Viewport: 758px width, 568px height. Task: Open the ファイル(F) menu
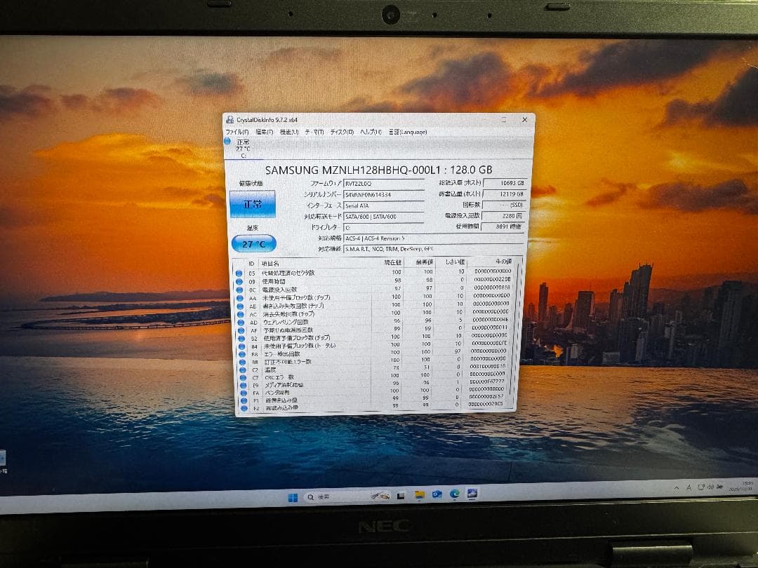click(236, 132)
